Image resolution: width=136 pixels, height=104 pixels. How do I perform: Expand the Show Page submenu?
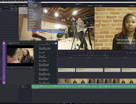pyautogui.click(x=34, y=3)
